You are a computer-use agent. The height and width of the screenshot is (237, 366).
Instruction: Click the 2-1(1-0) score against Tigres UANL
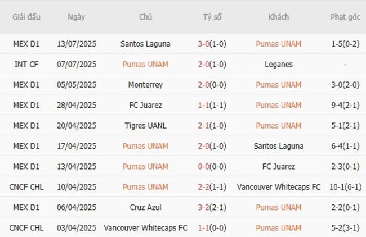(x=212, y=126)
